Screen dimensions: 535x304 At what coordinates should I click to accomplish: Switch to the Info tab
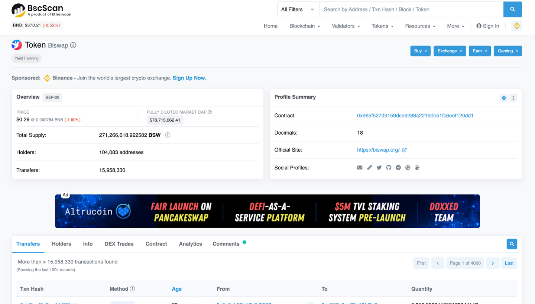click(88, 244)
